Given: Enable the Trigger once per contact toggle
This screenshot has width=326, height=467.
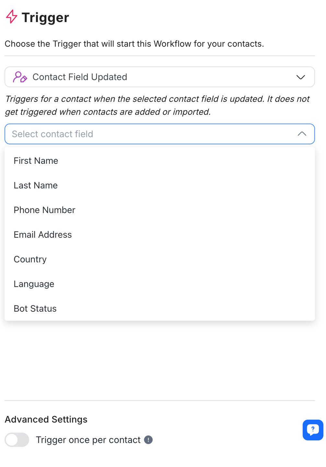Looking at the screenshot, I should pos(17,440).
